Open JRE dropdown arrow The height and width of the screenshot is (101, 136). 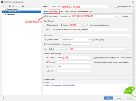pos(130,49)
